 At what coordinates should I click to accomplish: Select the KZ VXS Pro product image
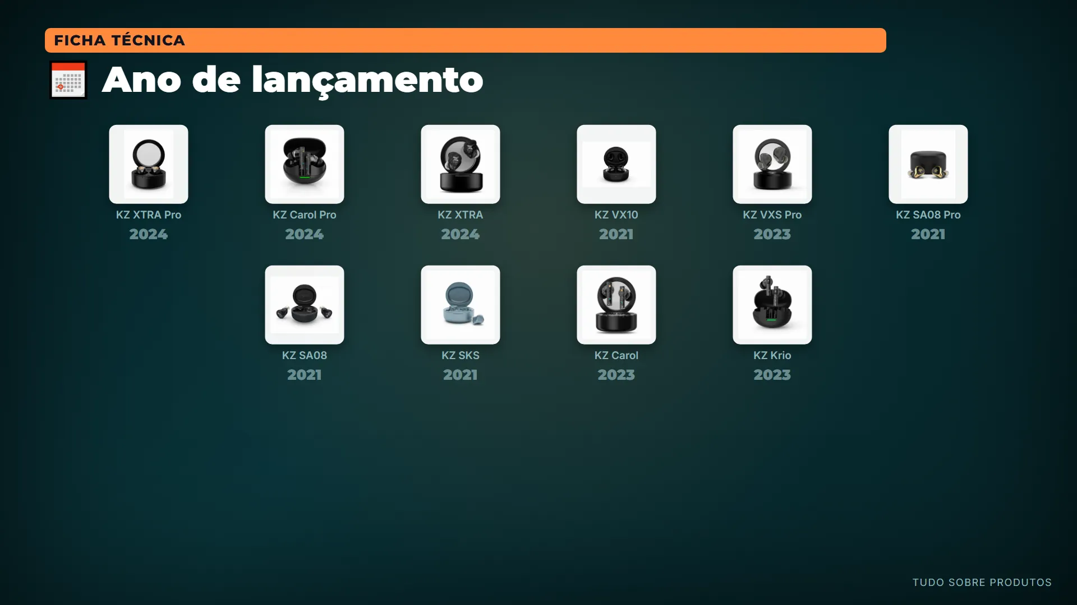click(772, 164)
